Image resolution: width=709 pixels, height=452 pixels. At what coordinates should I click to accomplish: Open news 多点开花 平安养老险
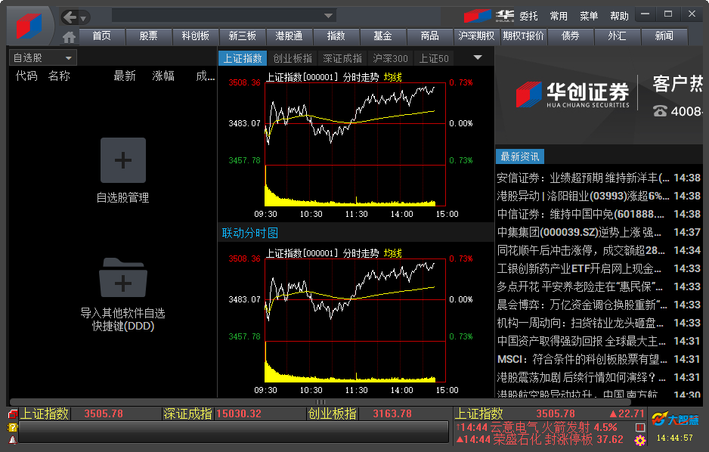(599, 286)
